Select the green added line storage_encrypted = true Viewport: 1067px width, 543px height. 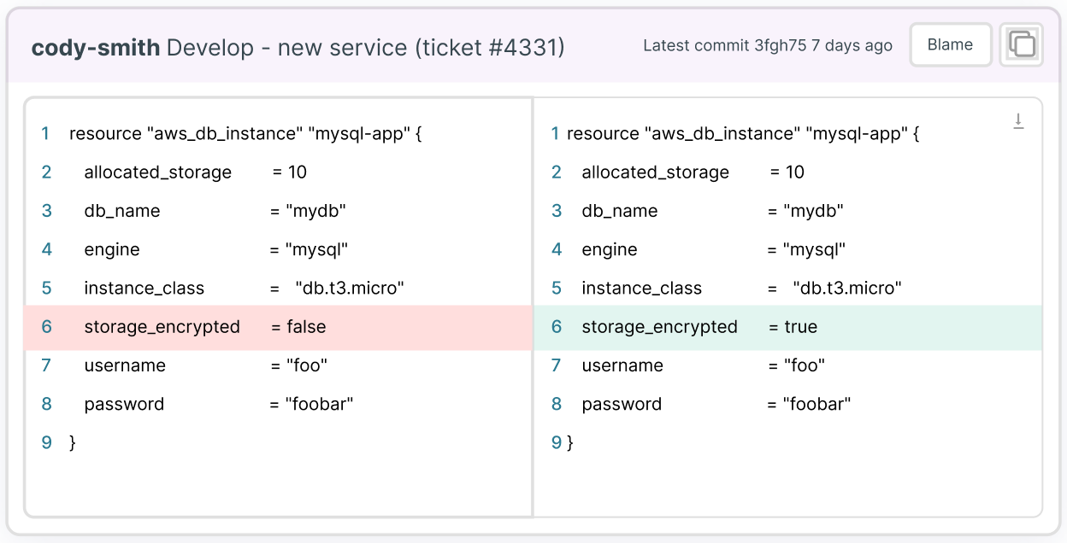788,327
